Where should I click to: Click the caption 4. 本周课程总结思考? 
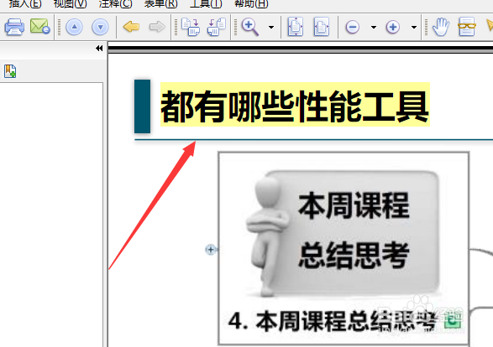[333, 321]
